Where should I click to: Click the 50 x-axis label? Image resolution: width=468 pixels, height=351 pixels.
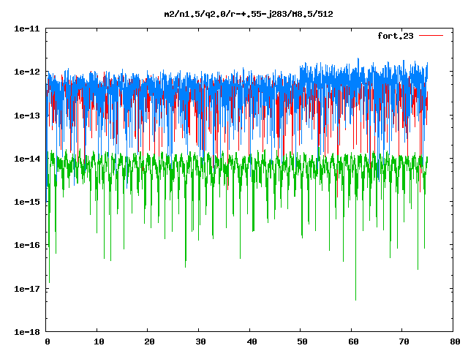click(x=302, y=341)
